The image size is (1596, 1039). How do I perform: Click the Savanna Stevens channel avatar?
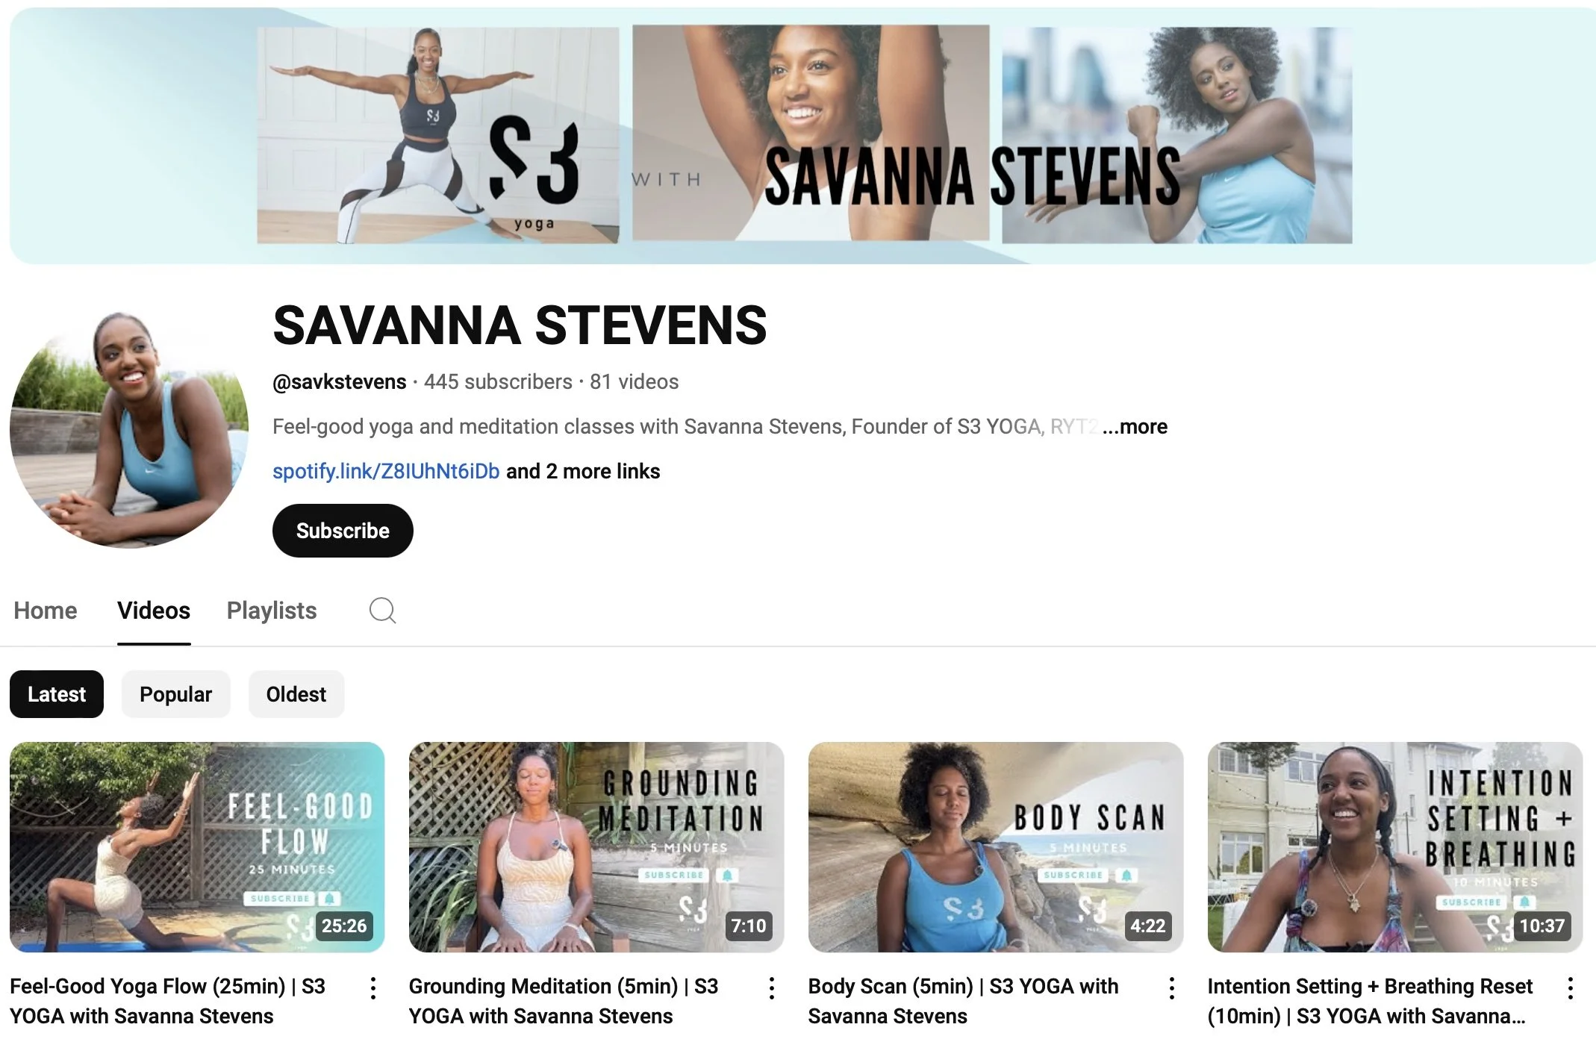click(x=128, y=430)
